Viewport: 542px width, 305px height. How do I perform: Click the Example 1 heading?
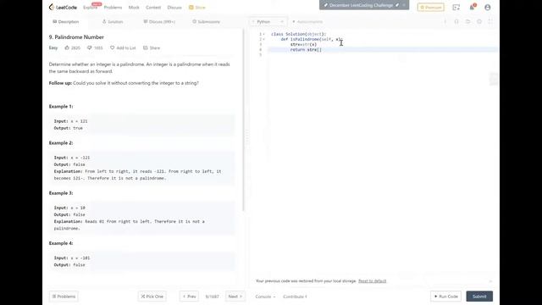(x=61, y=107)
